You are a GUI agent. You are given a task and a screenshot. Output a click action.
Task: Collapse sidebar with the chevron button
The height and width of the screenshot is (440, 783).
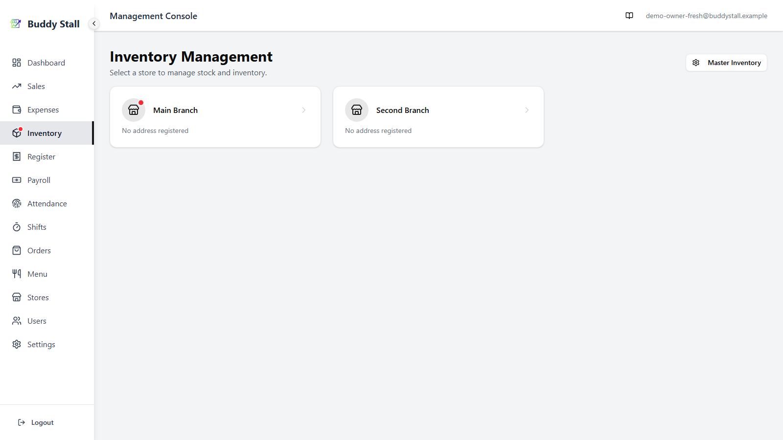click(94, 23)
